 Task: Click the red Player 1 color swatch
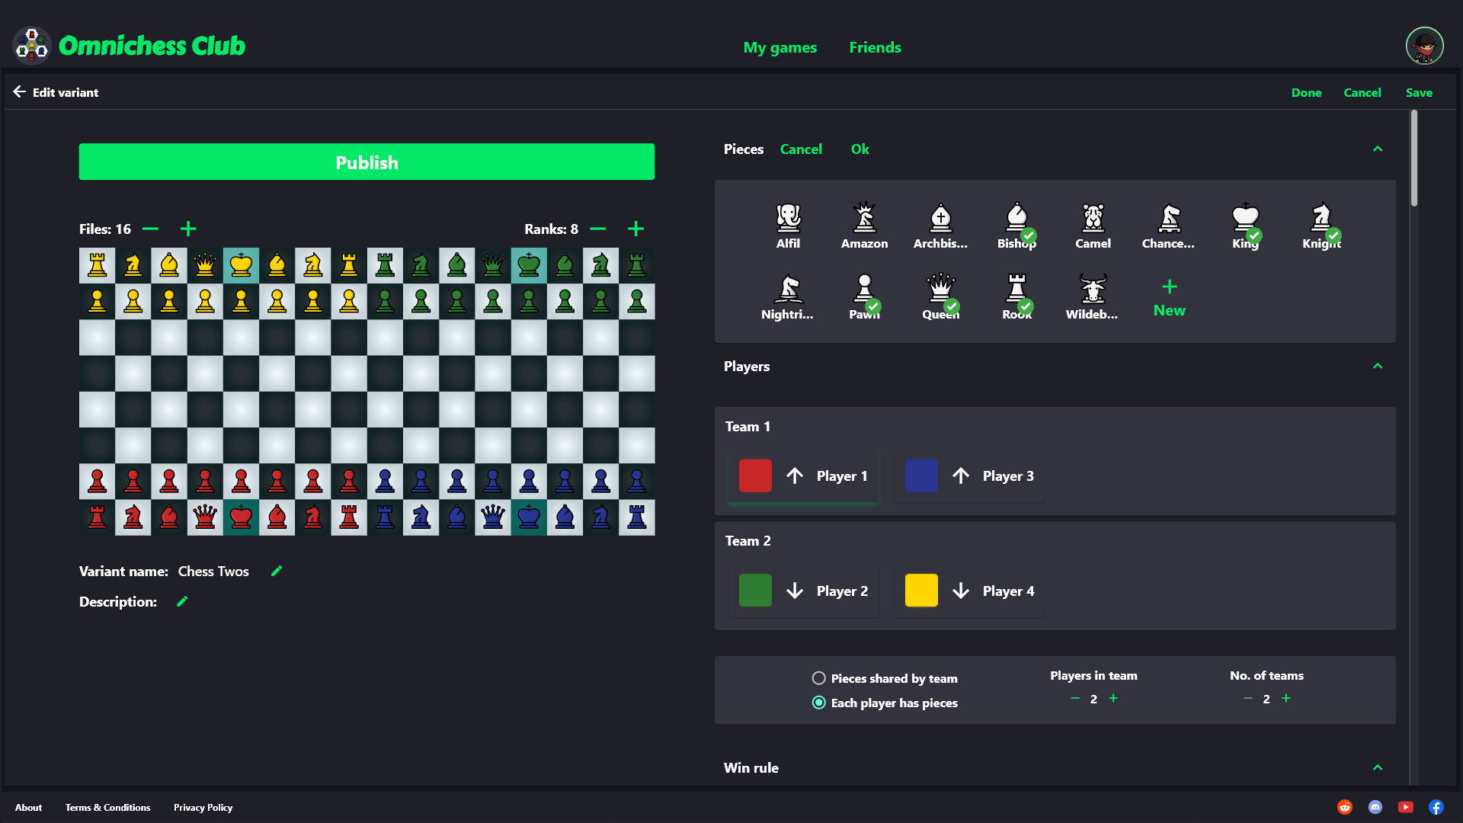click(x=754, y=476)
